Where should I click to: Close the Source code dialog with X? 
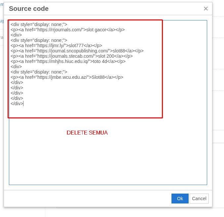205,9
